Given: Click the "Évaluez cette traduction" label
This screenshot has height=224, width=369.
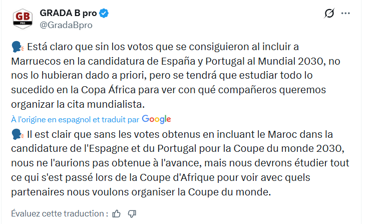Looking at the screenshot, I should point(59,213).
